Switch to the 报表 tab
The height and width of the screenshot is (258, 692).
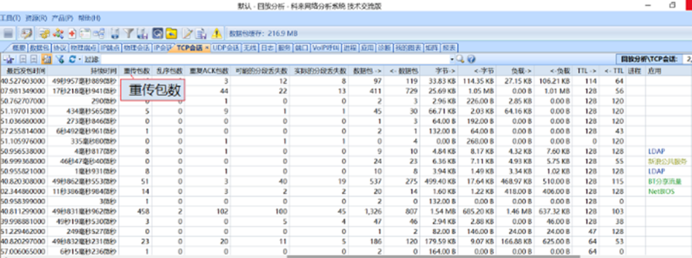(x=449, y=47)
